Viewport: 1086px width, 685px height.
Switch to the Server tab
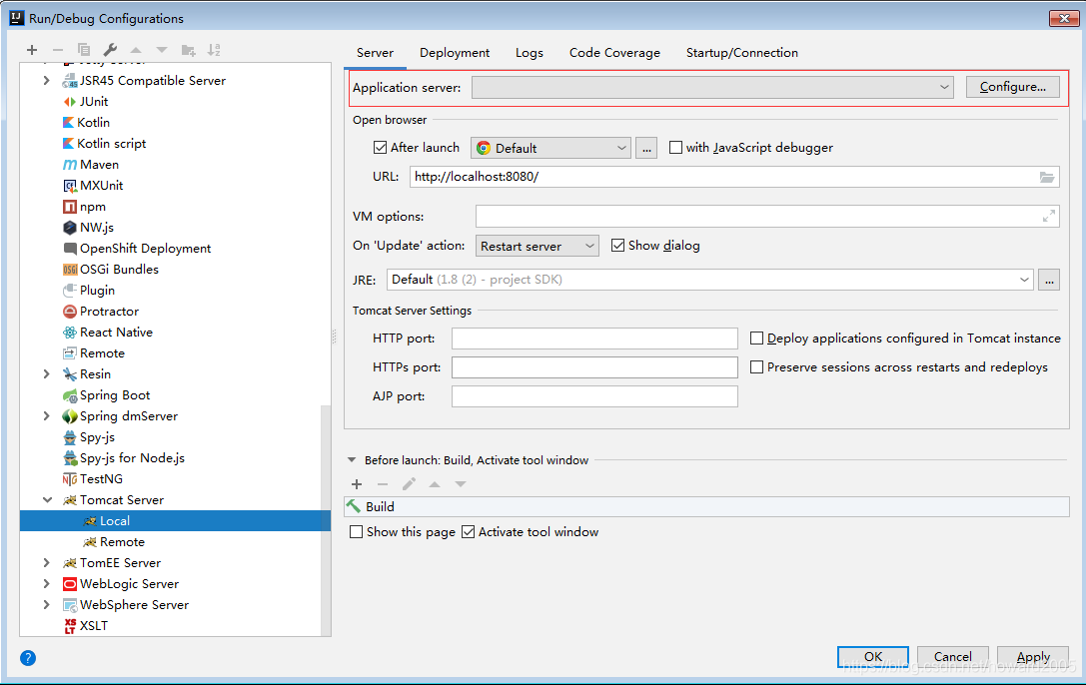[x=375, y=53]
